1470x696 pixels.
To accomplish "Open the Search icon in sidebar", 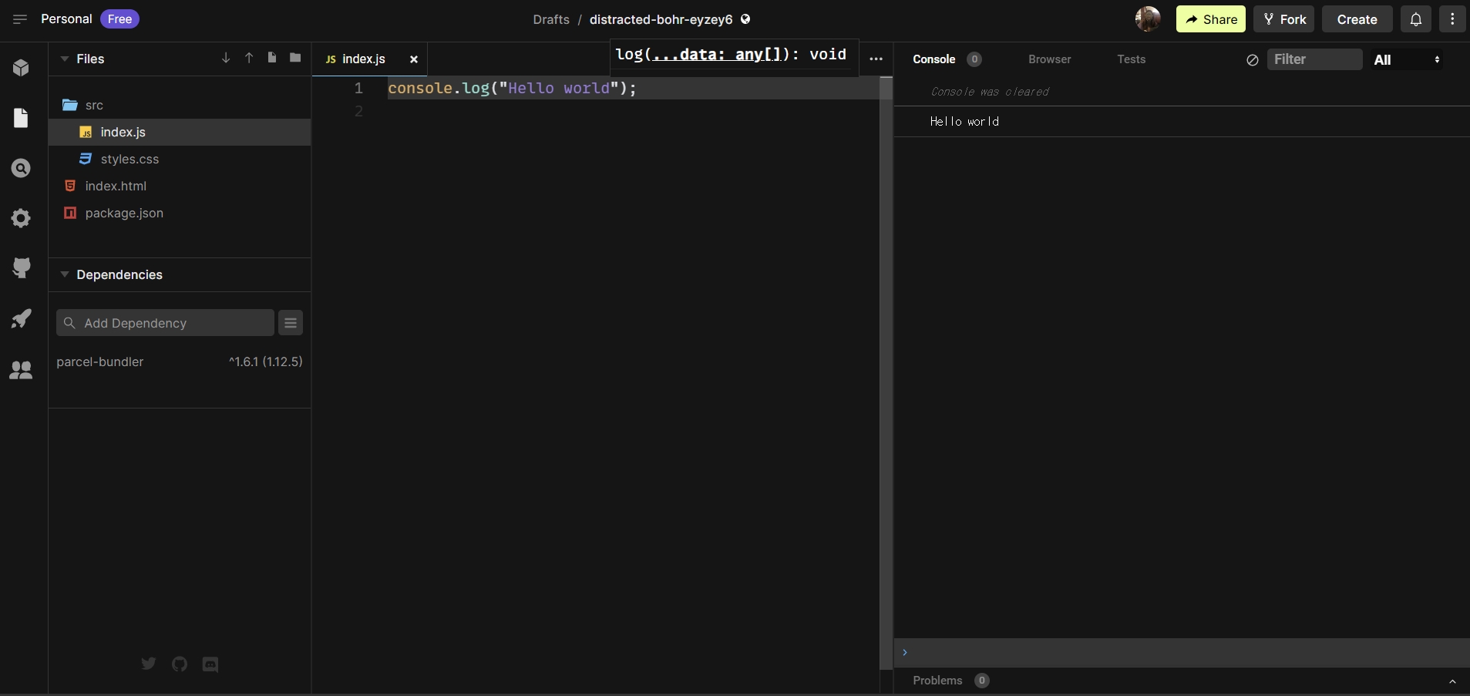I will 21,168.
